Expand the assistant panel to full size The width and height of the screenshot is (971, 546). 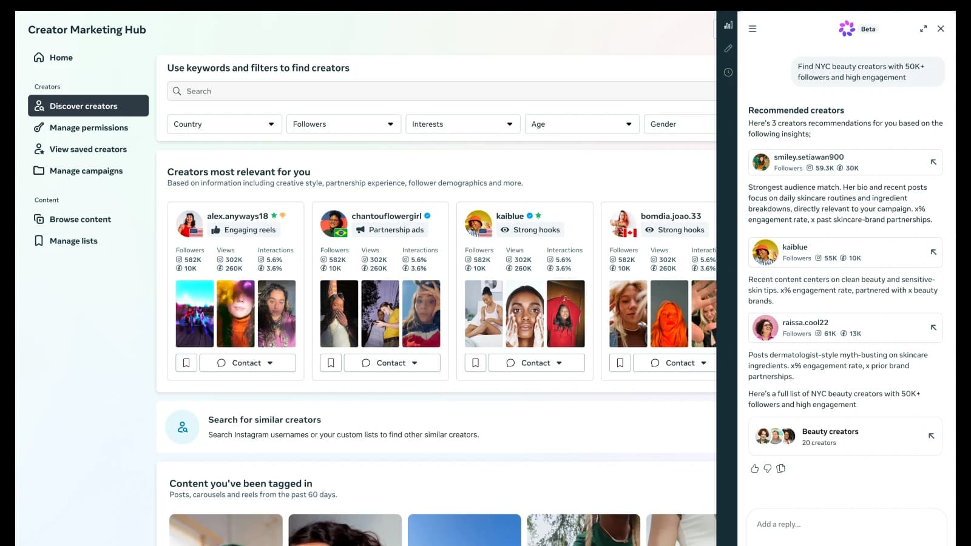[923, 29]
